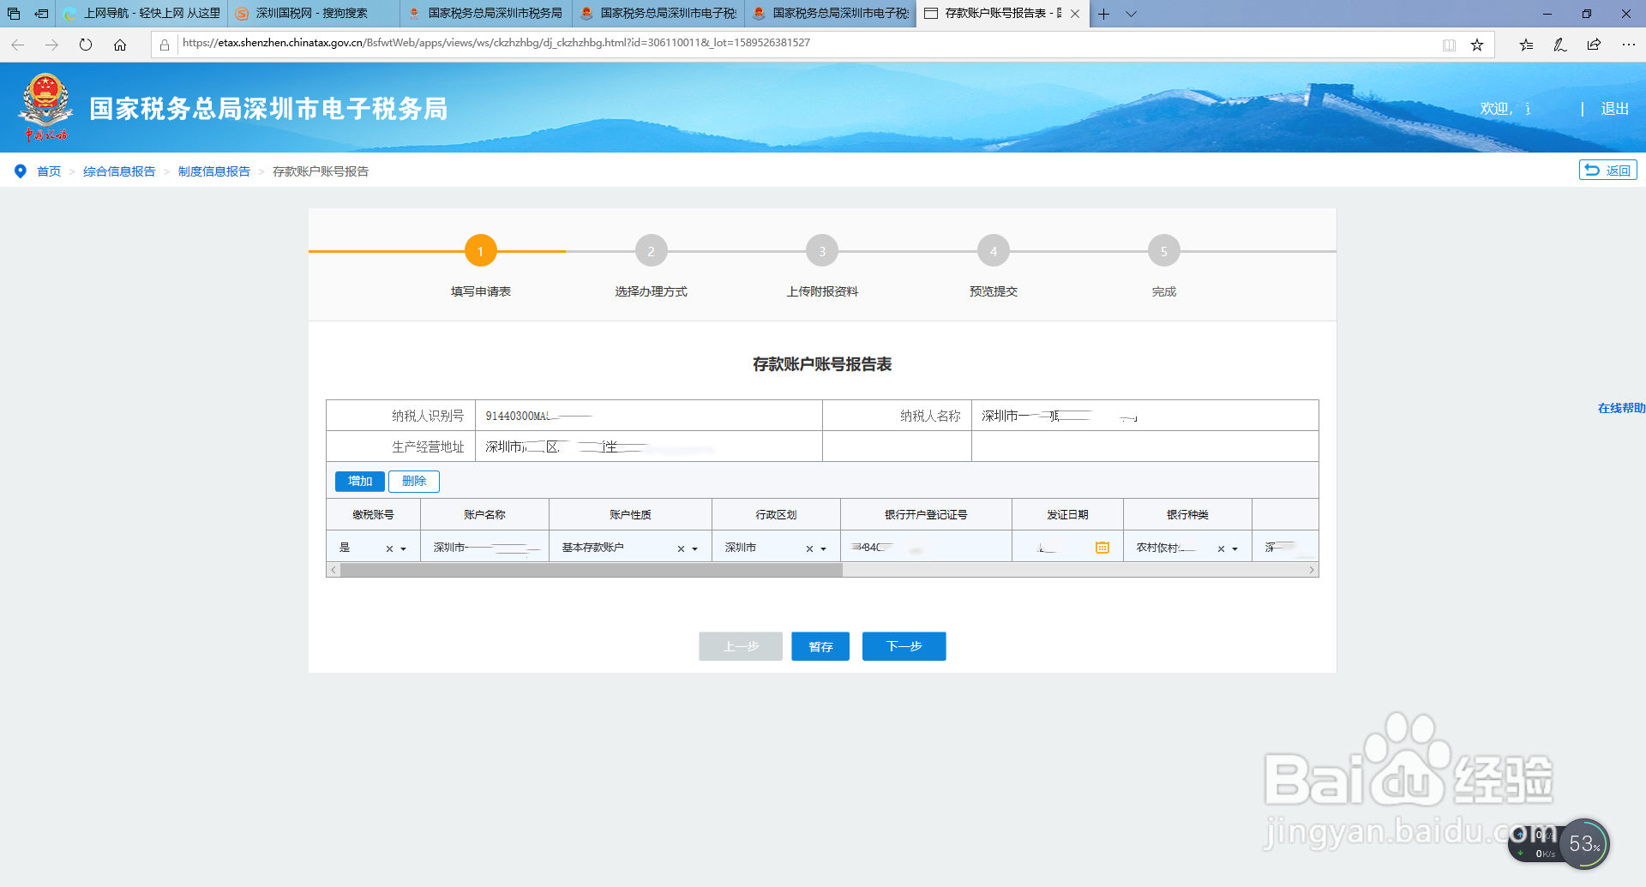Click the 下一步 button to proceed

tap(903, 646)
